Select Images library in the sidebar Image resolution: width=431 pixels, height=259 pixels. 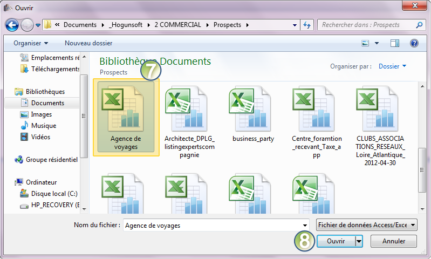coord(36,114)
